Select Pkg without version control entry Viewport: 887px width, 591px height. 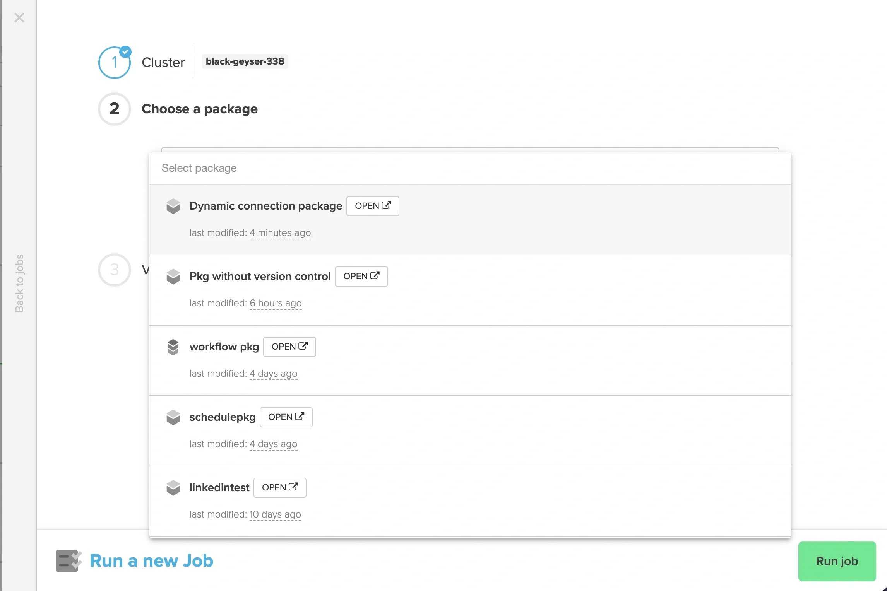click(x=470, y=290)
